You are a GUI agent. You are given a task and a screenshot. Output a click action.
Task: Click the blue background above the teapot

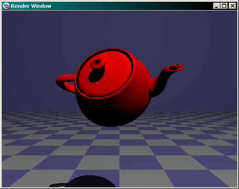(x=119, y=29)
